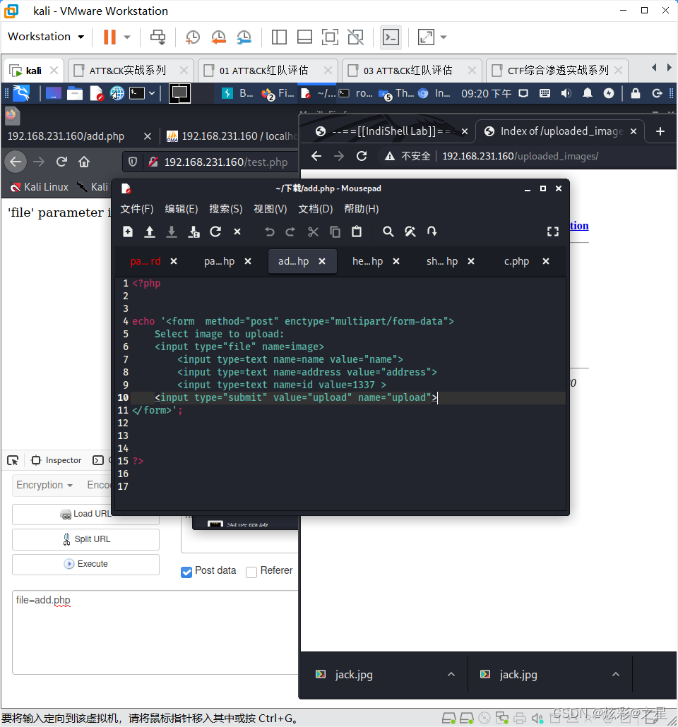678x727 pixels.
Task: Open the 文档(D) menu in Mousepad
Action: (x=316, y=209)
